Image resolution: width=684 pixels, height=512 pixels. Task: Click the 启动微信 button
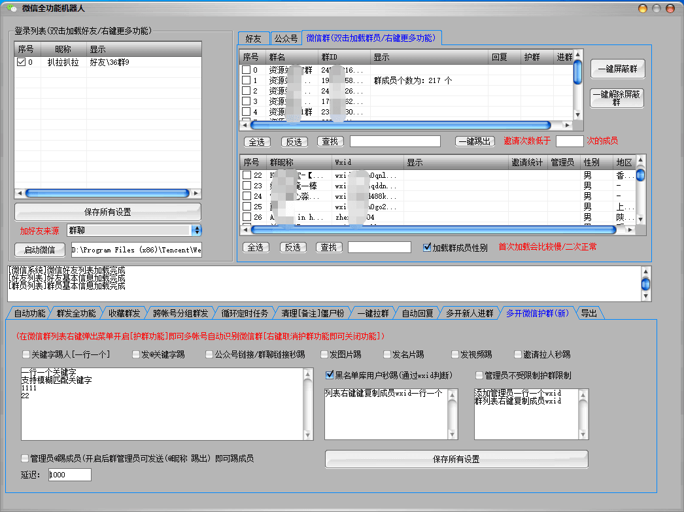tap(39, 250)
